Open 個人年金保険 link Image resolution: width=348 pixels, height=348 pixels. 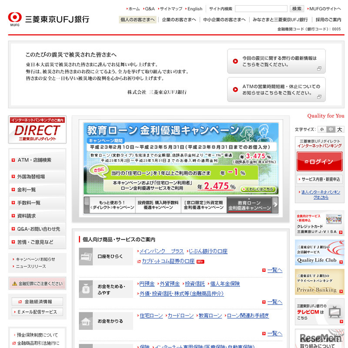click(x=225, y=284)
